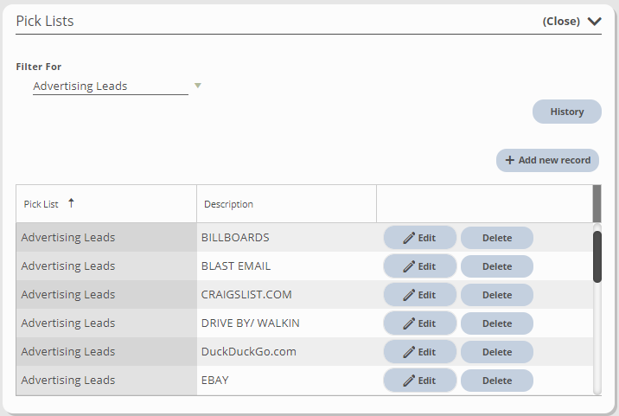Edit the CRAIGSLIST.COM record
This screenshot has width=619, height=416.
coord(420,295)
